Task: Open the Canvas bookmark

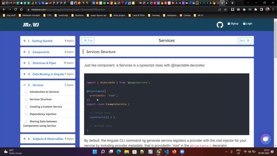Action: [x=185, y=16]
